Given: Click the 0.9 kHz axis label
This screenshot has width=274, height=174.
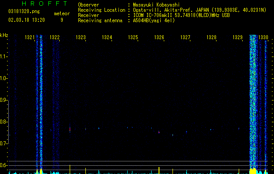Looking at the screenshot, I should (x=3, y=100).
